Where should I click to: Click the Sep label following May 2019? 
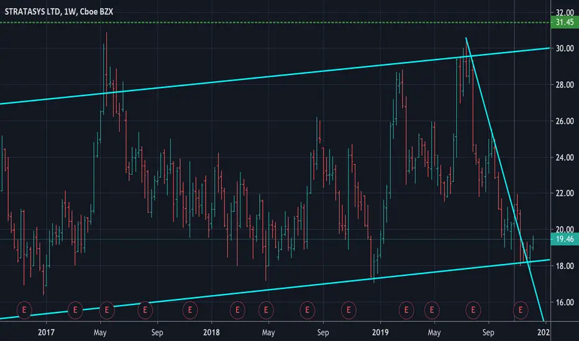coord(488,332)
